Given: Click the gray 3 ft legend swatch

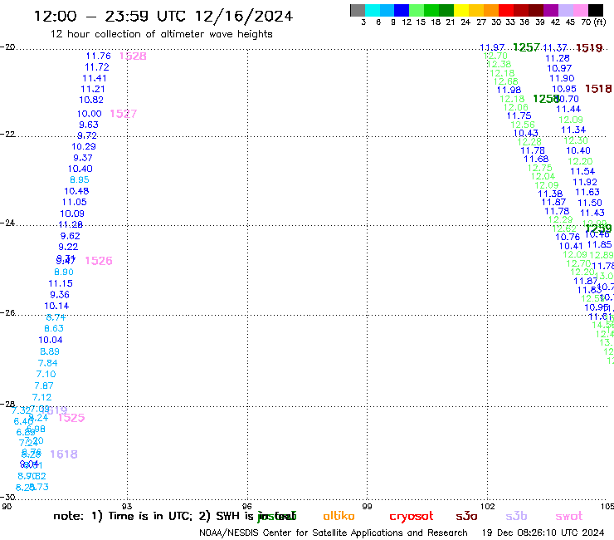Looking at the screenshot, I should coord(358,11).
